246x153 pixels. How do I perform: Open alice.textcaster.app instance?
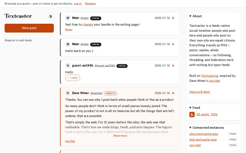pos(204,134)
